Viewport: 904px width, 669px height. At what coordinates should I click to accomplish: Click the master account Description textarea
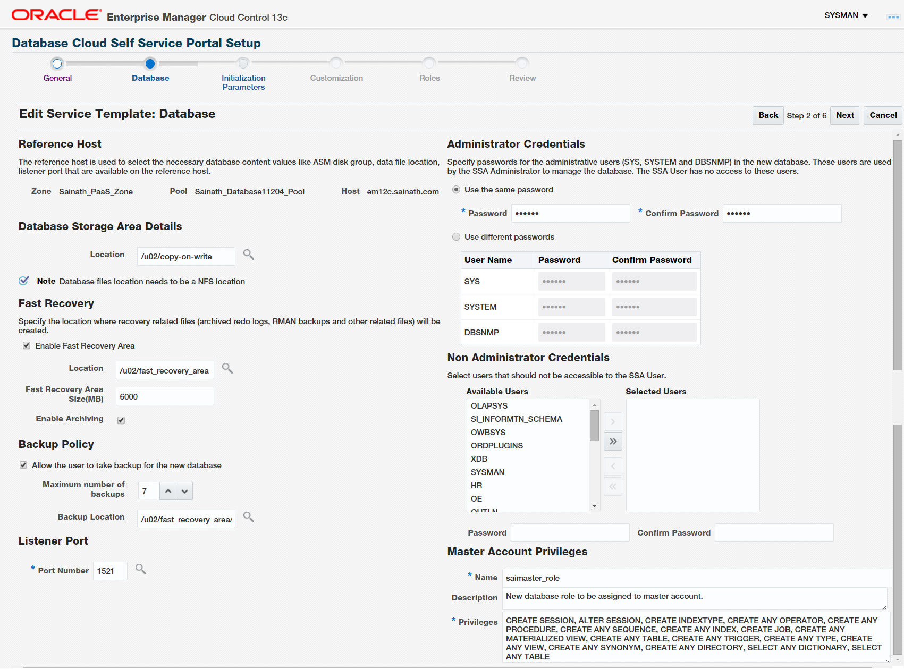click(695, 599)
